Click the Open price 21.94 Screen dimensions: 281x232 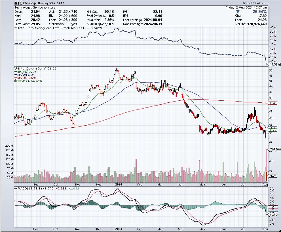click(35, 12)
